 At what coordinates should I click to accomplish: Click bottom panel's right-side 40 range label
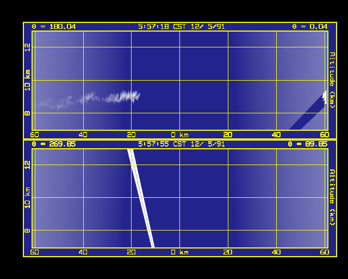click(276, 252)
